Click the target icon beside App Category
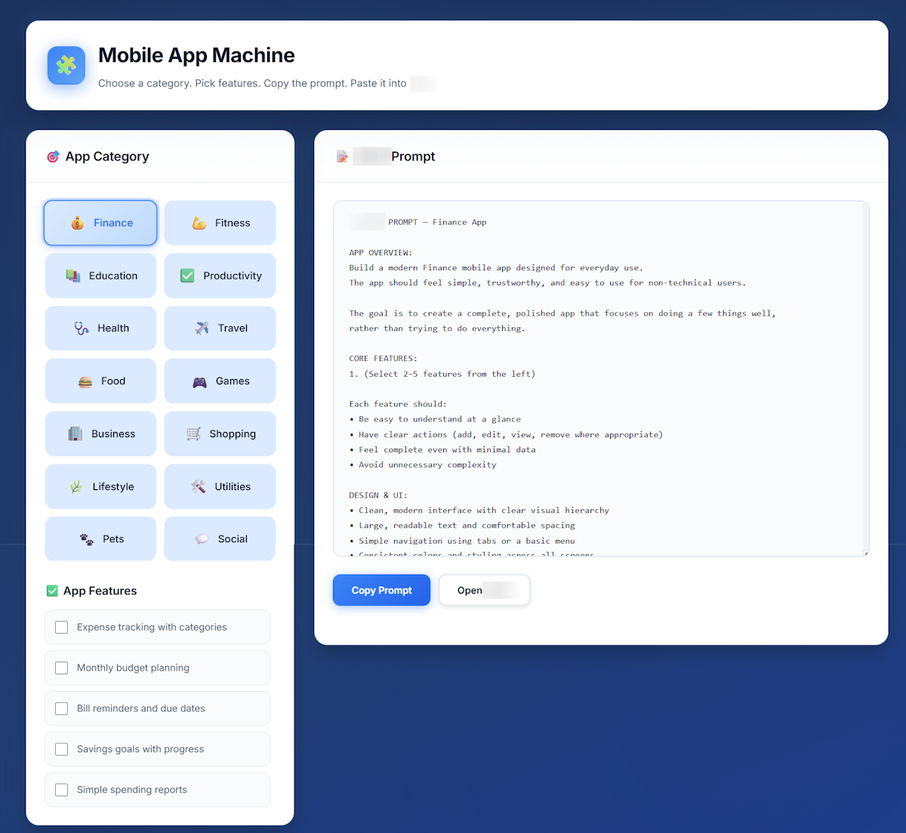Image resolution: width=906 pixels, height=833 pixels. point(53,156)
